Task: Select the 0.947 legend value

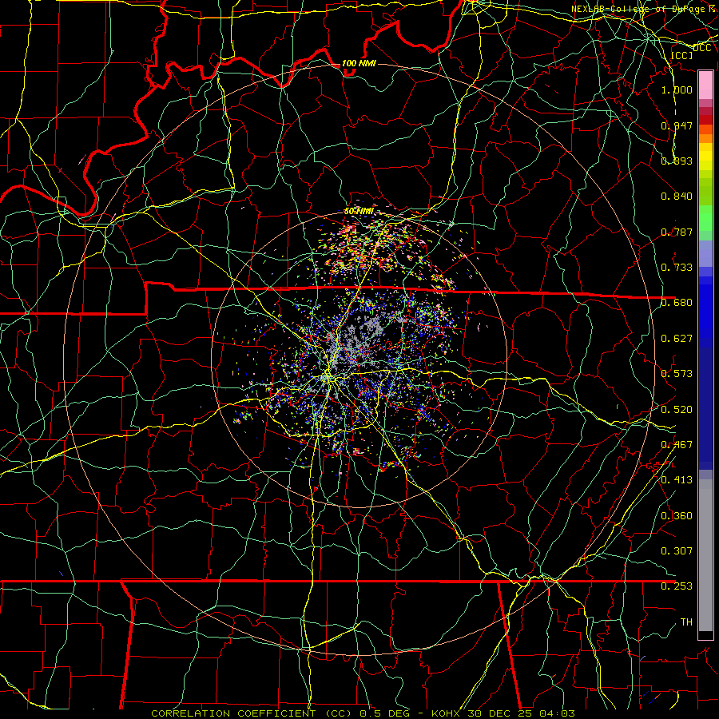Action: click(x=677, y=125)
